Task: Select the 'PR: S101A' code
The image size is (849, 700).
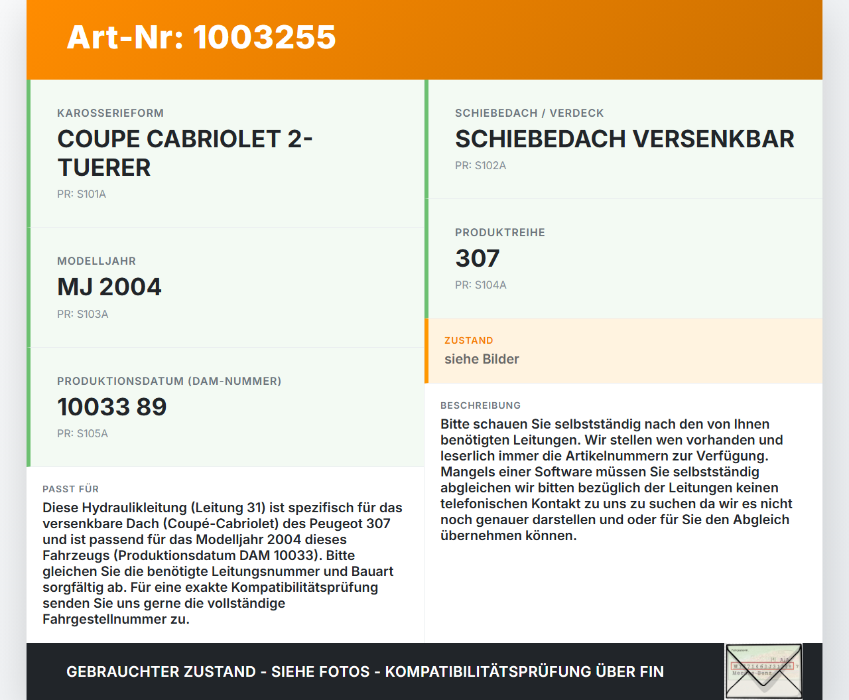Action: tap(82, 194)
